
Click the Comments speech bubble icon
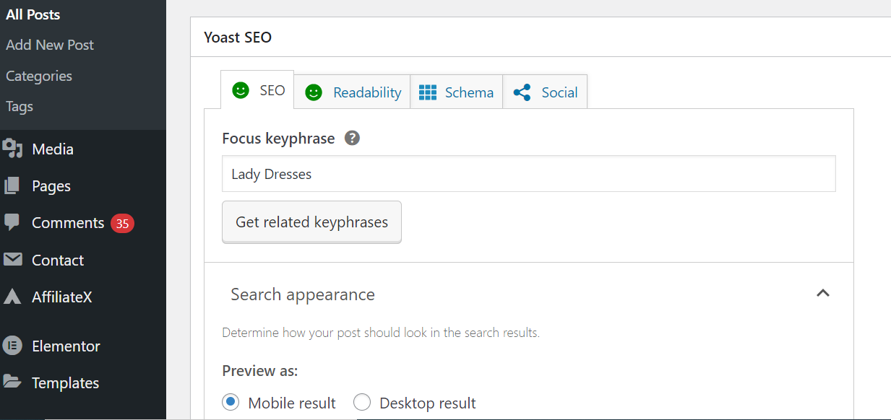point(12,223)
